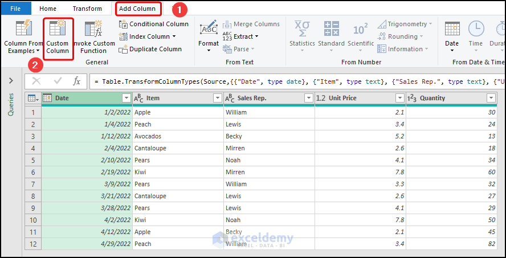
Task: Cancel formula edit with X
Action: [x=36, y=81]
